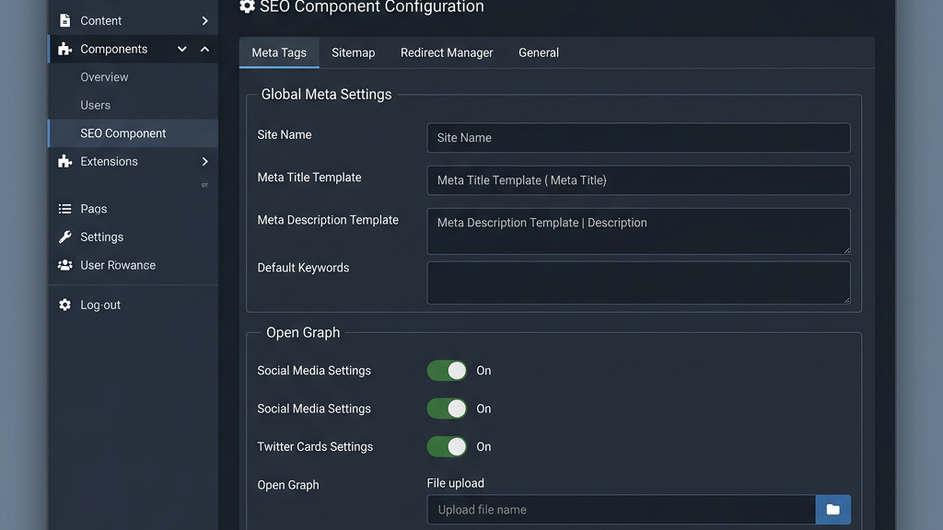The height and width of the screenshot is (530, 943).
Task: Open Users in the Components submenu
Action: coord(95,105)
